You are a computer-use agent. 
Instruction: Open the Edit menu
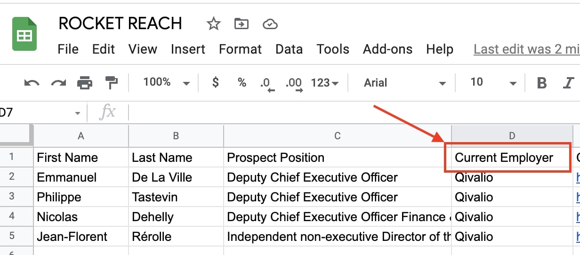click(104, 49)
